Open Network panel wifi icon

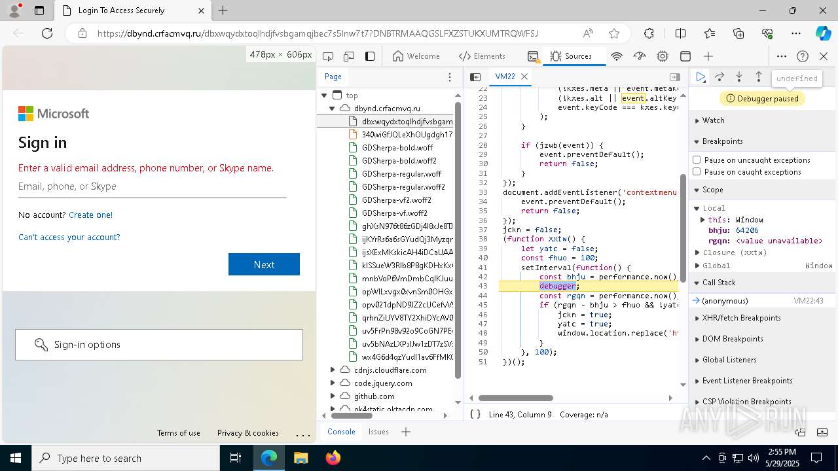pos(617,56)
